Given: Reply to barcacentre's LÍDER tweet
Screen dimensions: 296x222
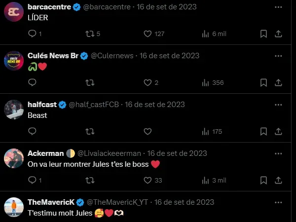Looking at the screenshot, I should [33, 34].
